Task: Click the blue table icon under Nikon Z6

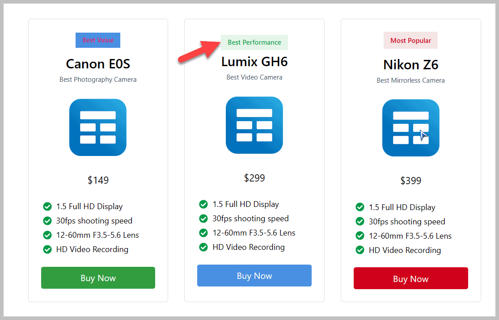Action: [x=410, y=127]
